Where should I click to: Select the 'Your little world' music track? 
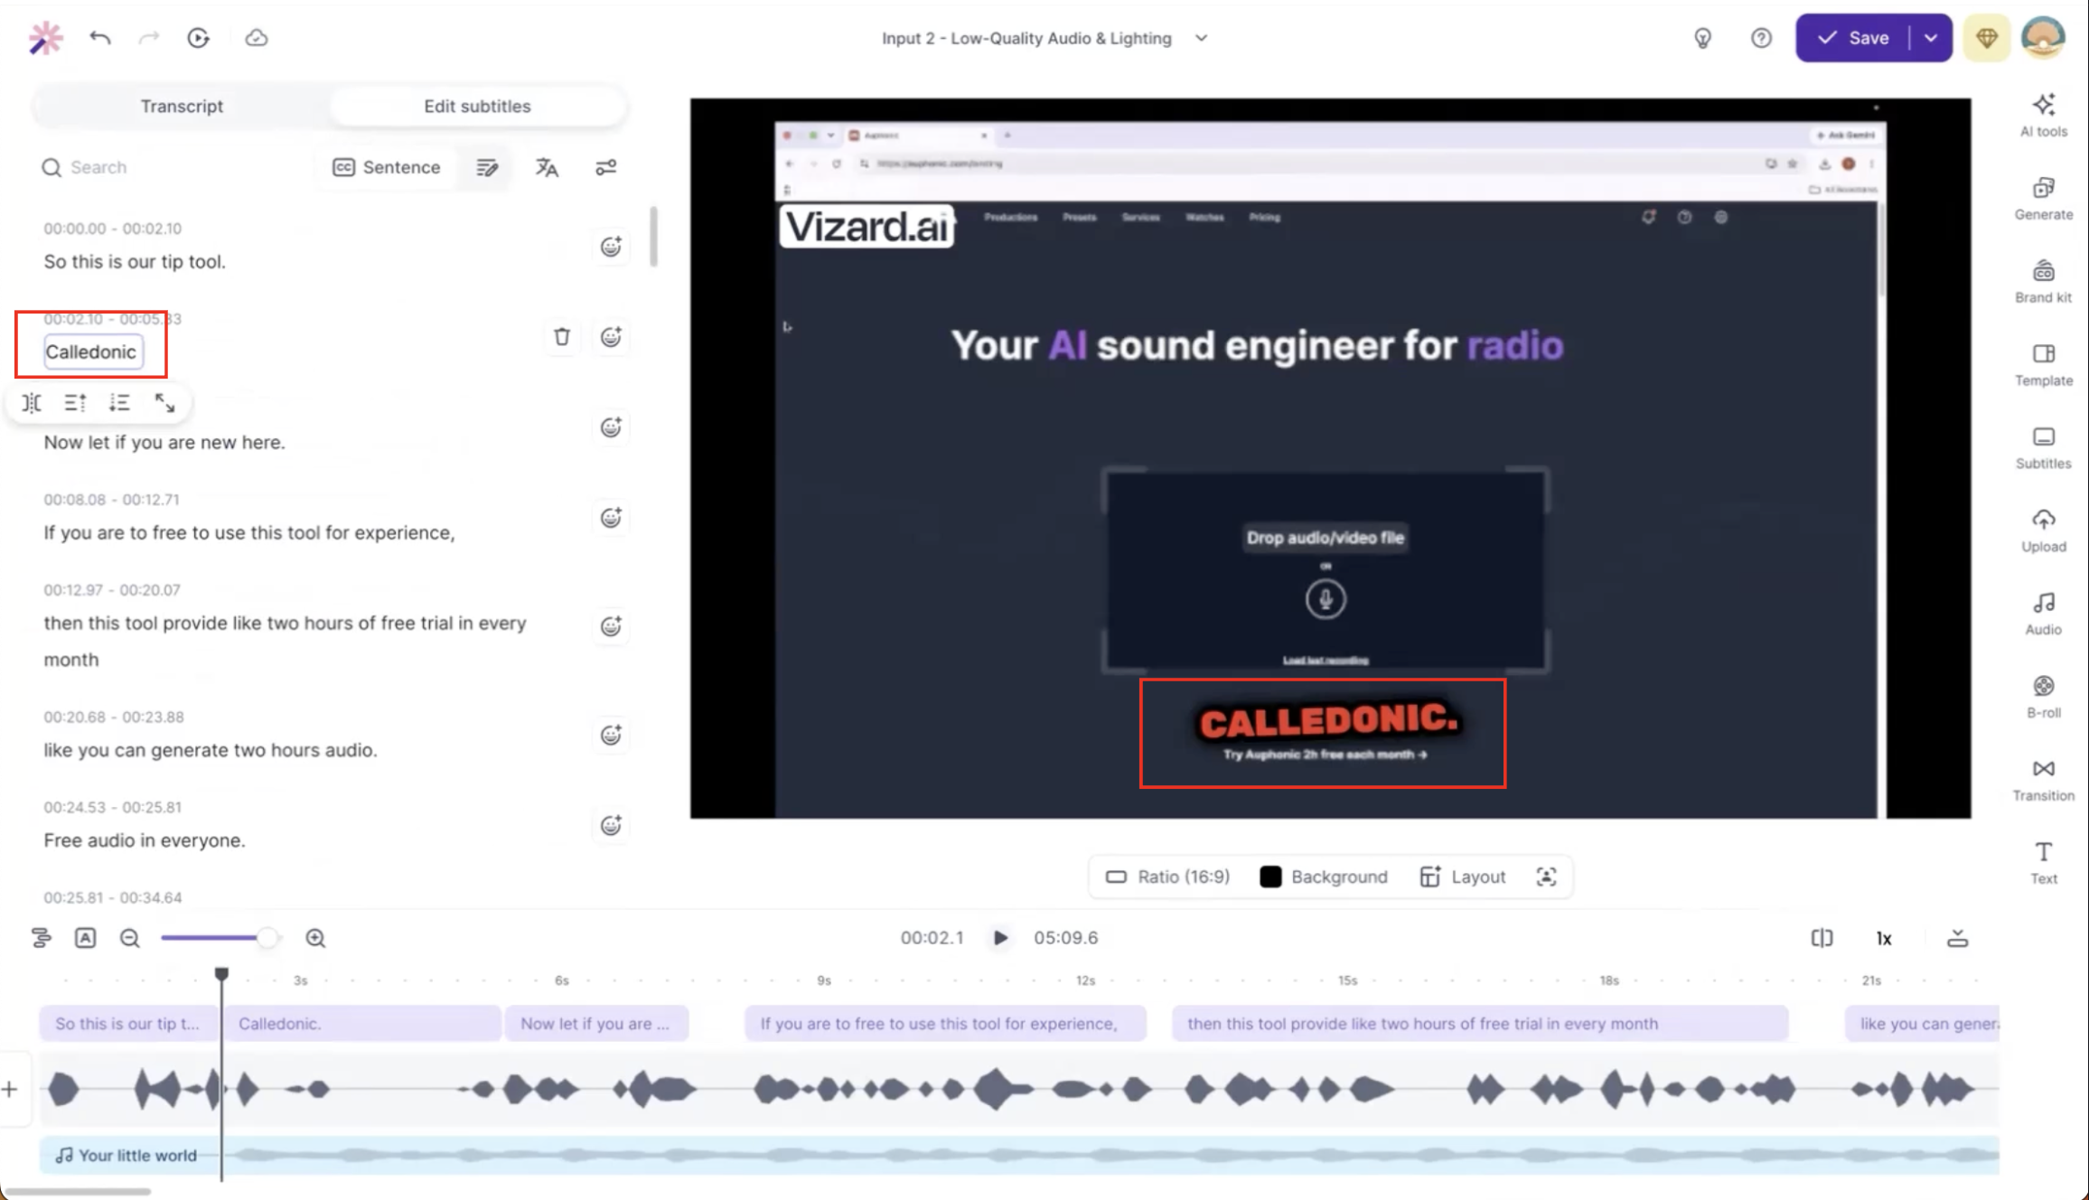pyautogui.click(x=1019, y=1155)
